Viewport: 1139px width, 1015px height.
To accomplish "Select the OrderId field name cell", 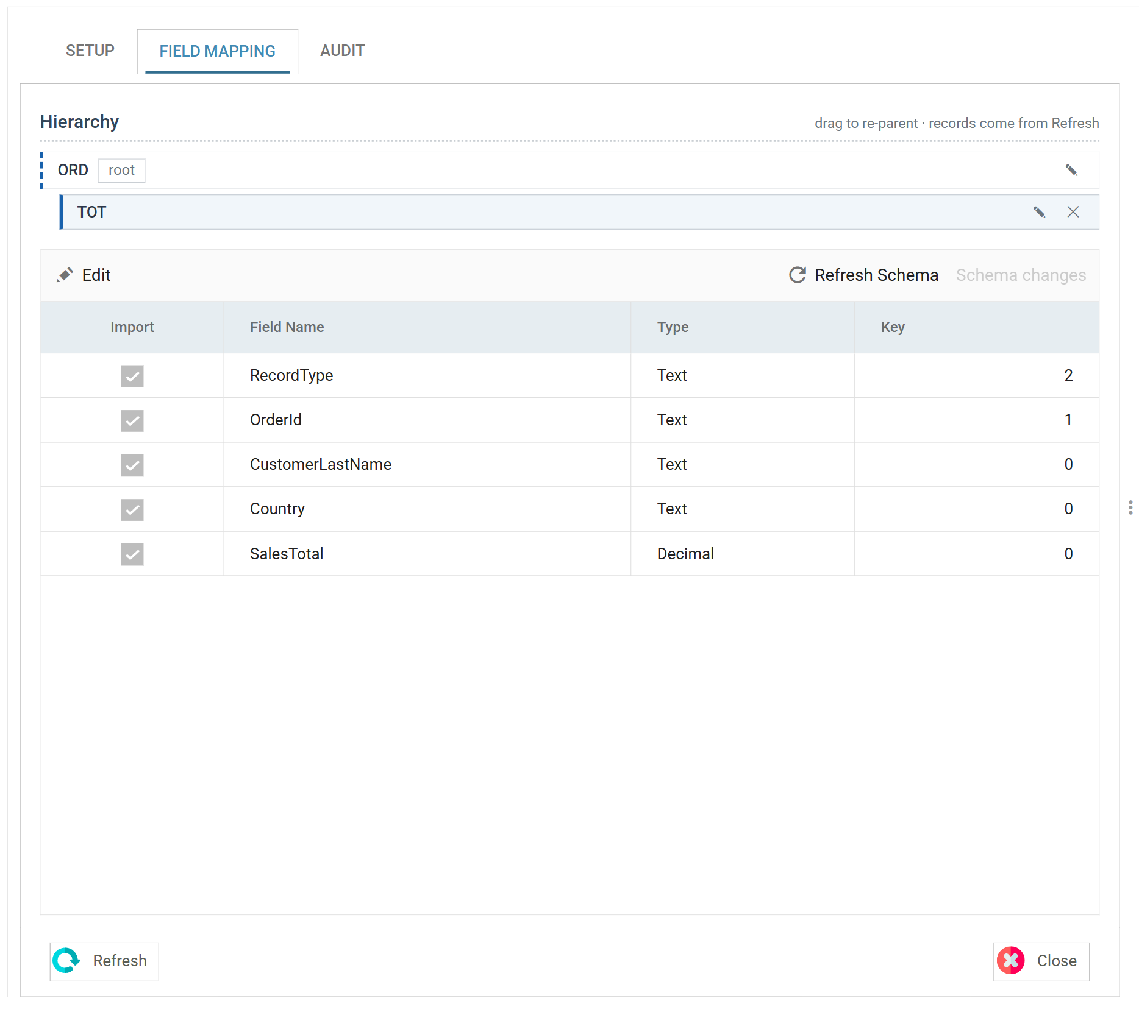I will (427, 420).
